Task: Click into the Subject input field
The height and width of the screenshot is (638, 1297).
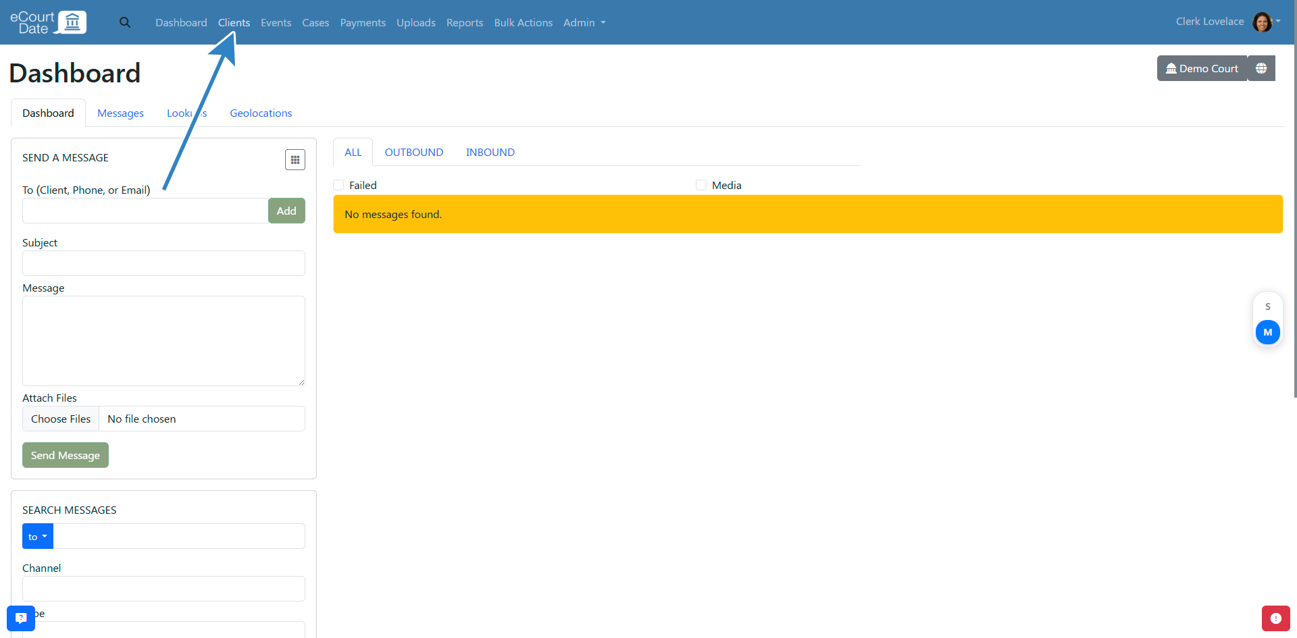Action: (163, 263)
